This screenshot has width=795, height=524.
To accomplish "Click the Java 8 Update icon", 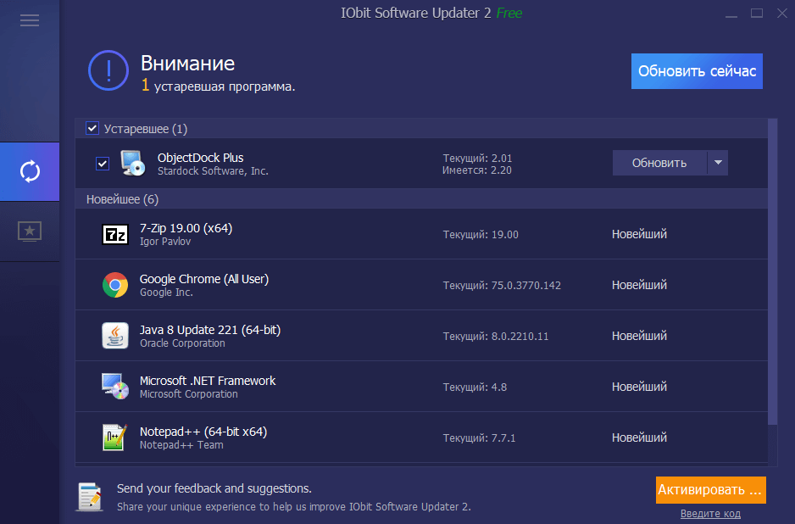I will [x=114, y=336].
